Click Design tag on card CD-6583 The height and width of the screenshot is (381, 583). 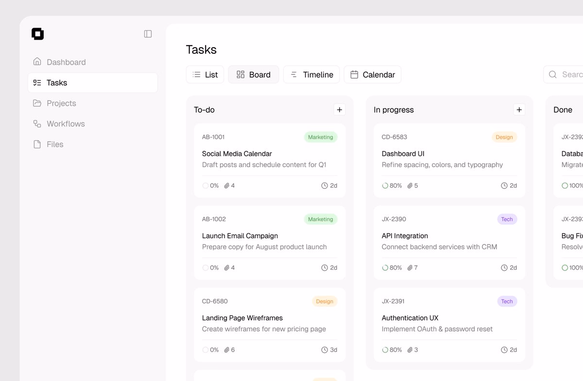tap(504, 137)
